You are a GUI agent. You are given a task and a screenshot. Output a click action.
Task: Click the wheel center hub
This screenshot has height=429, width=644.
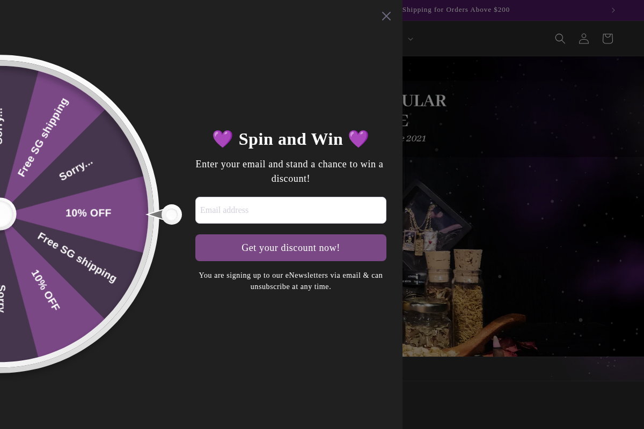point(4,214)
